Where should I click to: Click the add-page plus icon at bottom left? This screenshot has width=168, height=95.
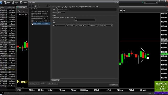[x=6, y=93]
